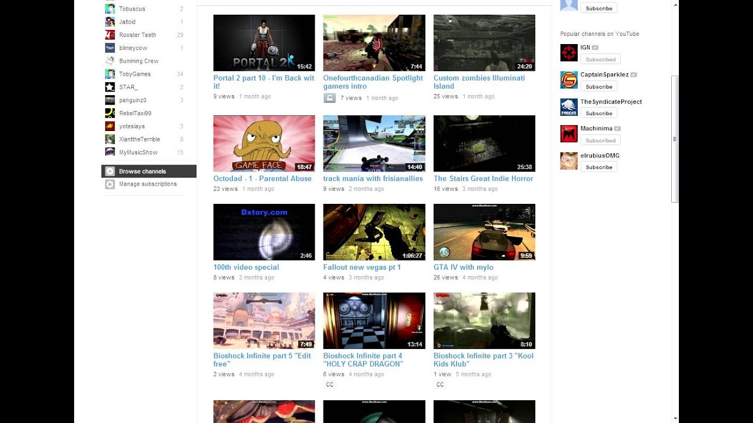
Task: Click the page vertical scrollbar thumb
Action: coord(675,139)
